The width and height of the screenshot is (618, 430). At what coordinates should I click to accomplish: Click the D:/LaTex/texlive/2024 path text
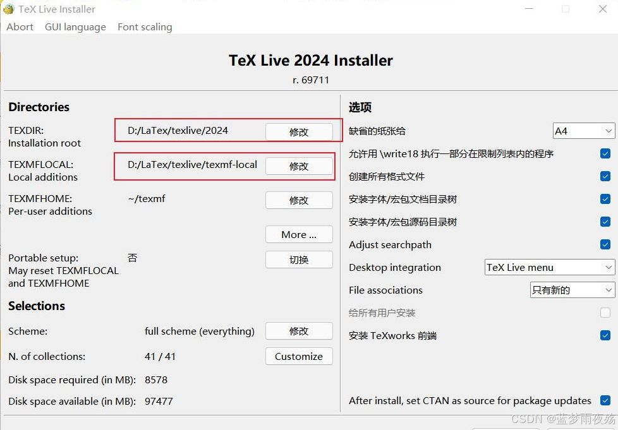pyautogui.click(x=178, y=130)
